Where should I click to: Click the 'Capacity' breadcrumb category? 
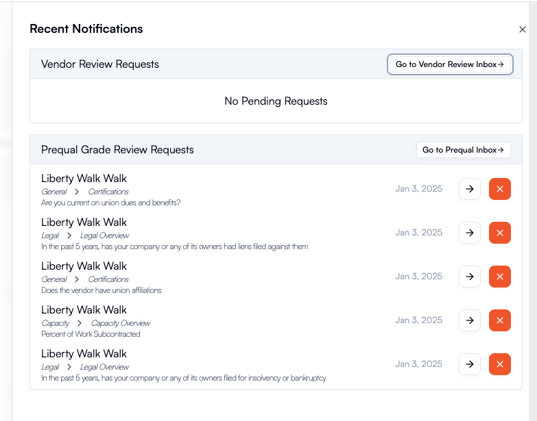[x=55, y=323]
